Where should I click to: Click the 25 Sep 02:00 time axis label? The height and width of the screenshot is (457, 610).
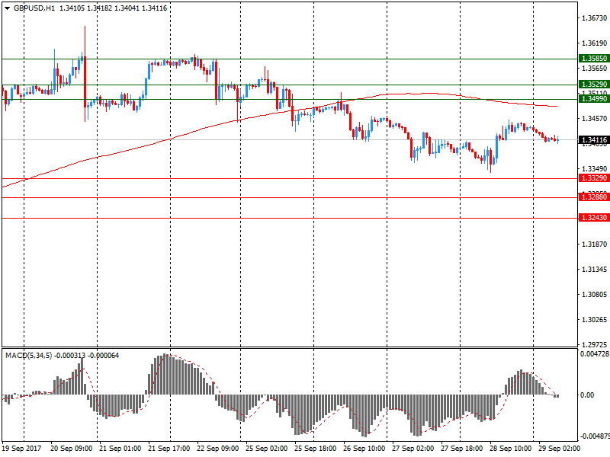(266, 449)
